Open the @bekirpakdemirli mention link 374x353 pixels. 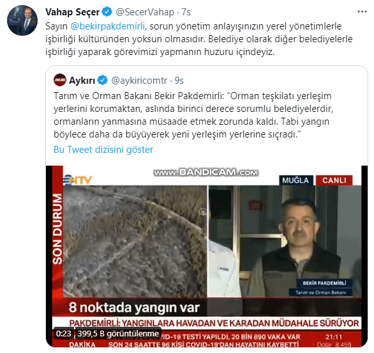pyautogui.click(x=108, y=26)
